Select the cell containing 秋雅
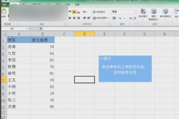This screenshot has height=119, width=179. pos(19,66)
